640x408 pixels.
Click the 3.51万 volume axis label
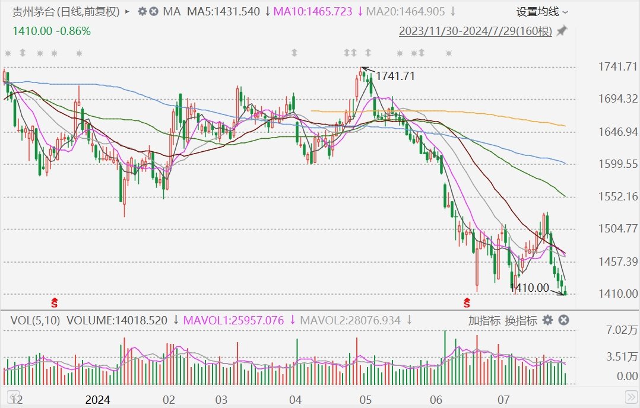pos(622,357)
